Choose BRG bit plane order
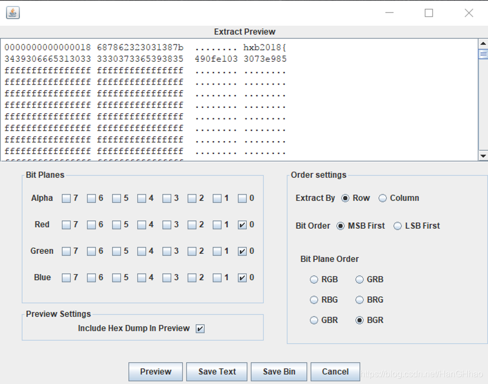This screenshot has height=384, width=488. click(x=359, y=300)
